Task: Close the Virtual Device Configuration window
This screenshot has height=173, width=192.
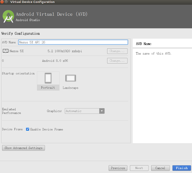Action: click(x=2, y=2)
